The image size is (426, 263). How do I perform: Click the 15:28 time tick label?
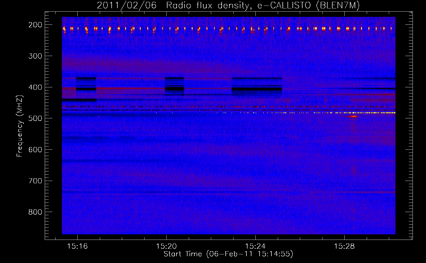[344, 246]
